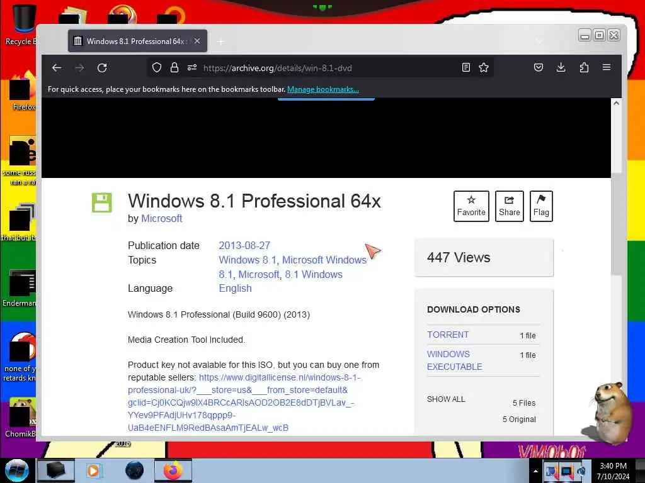Show site security padlock info
Screen dimensions: 645x483
174,68
